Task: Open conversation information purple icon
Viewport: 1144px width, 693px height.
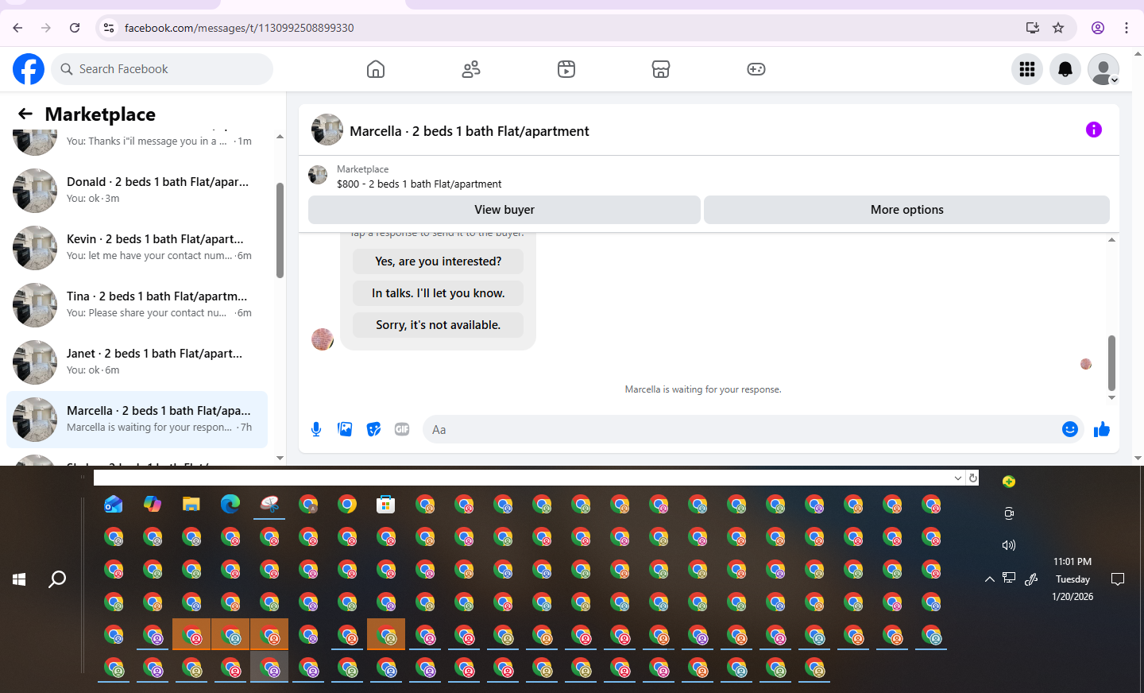Action: [x=1094, y=130]
